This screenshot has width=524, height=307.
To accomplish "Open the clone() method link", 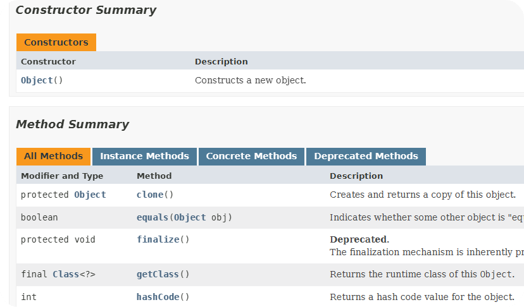I will point(150,195).
